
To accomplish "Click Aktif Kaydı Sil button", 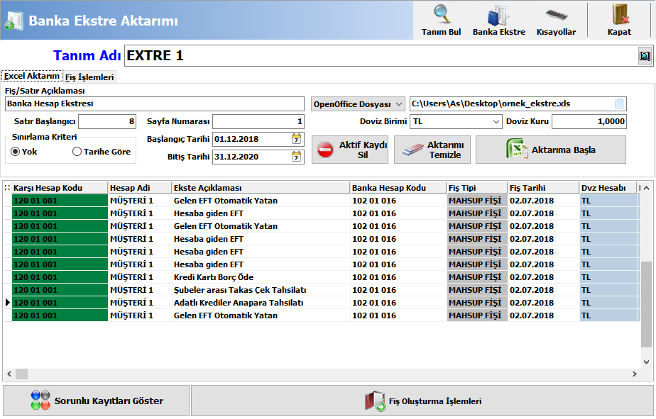I will click(x=350, y=150).
